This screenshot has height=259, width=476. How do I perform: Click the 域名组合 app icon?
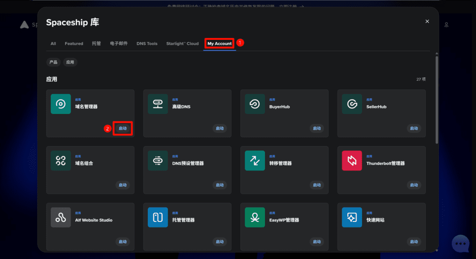pyautogui.click(x=61, y=161)
